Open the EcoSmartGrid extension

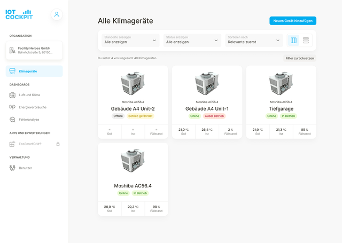[34, 144]
